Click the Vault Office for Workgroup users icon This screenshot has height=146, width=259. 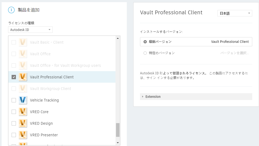pyautogui.click(x=23, y=65)
